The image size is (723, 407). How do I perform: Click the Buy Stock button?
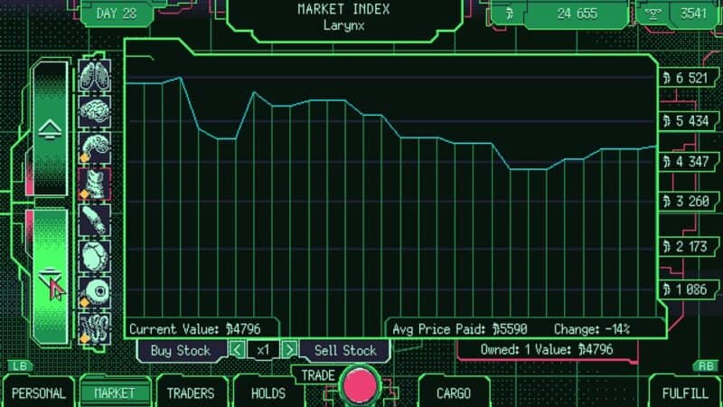181,350
